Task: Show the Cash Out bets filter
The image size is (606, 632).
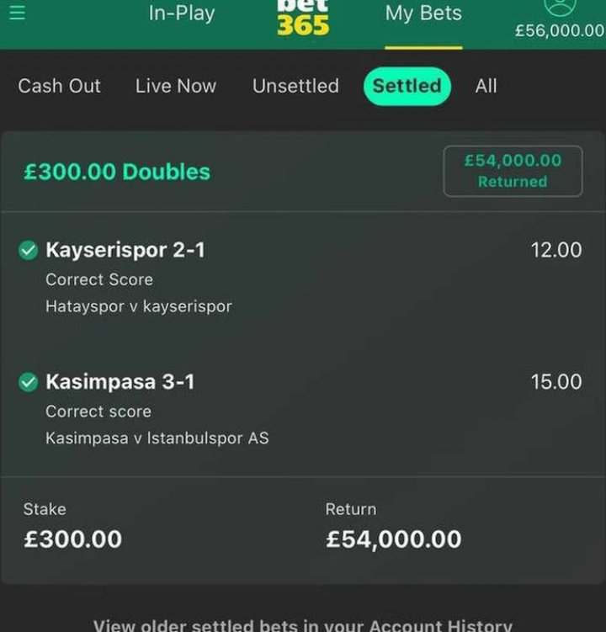Action: click(x=59, y=86)
